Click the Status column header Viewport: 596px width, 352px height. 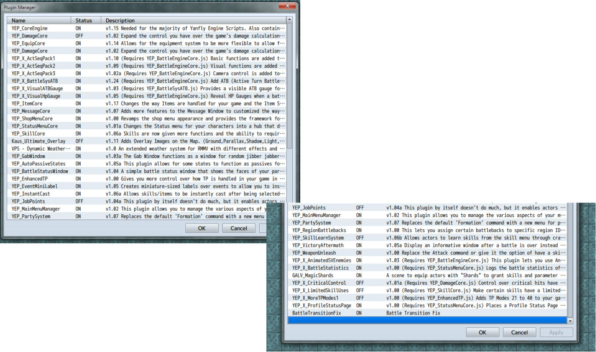pyautogui.click(x=86, y=20)
